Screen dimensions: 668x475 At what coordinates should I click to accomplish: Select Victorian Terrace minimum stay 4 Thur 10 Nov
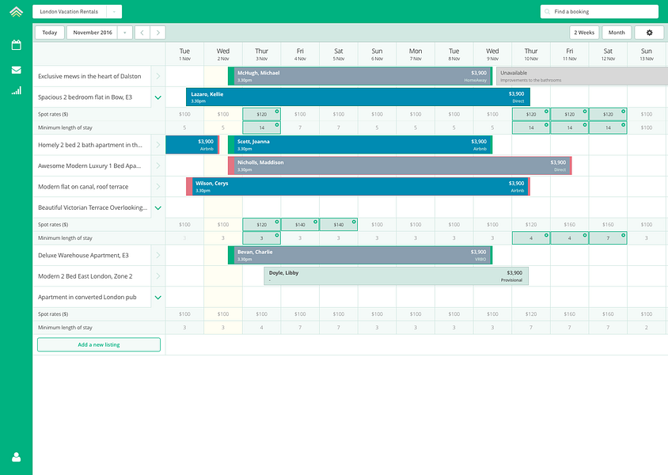click(531, 238)
